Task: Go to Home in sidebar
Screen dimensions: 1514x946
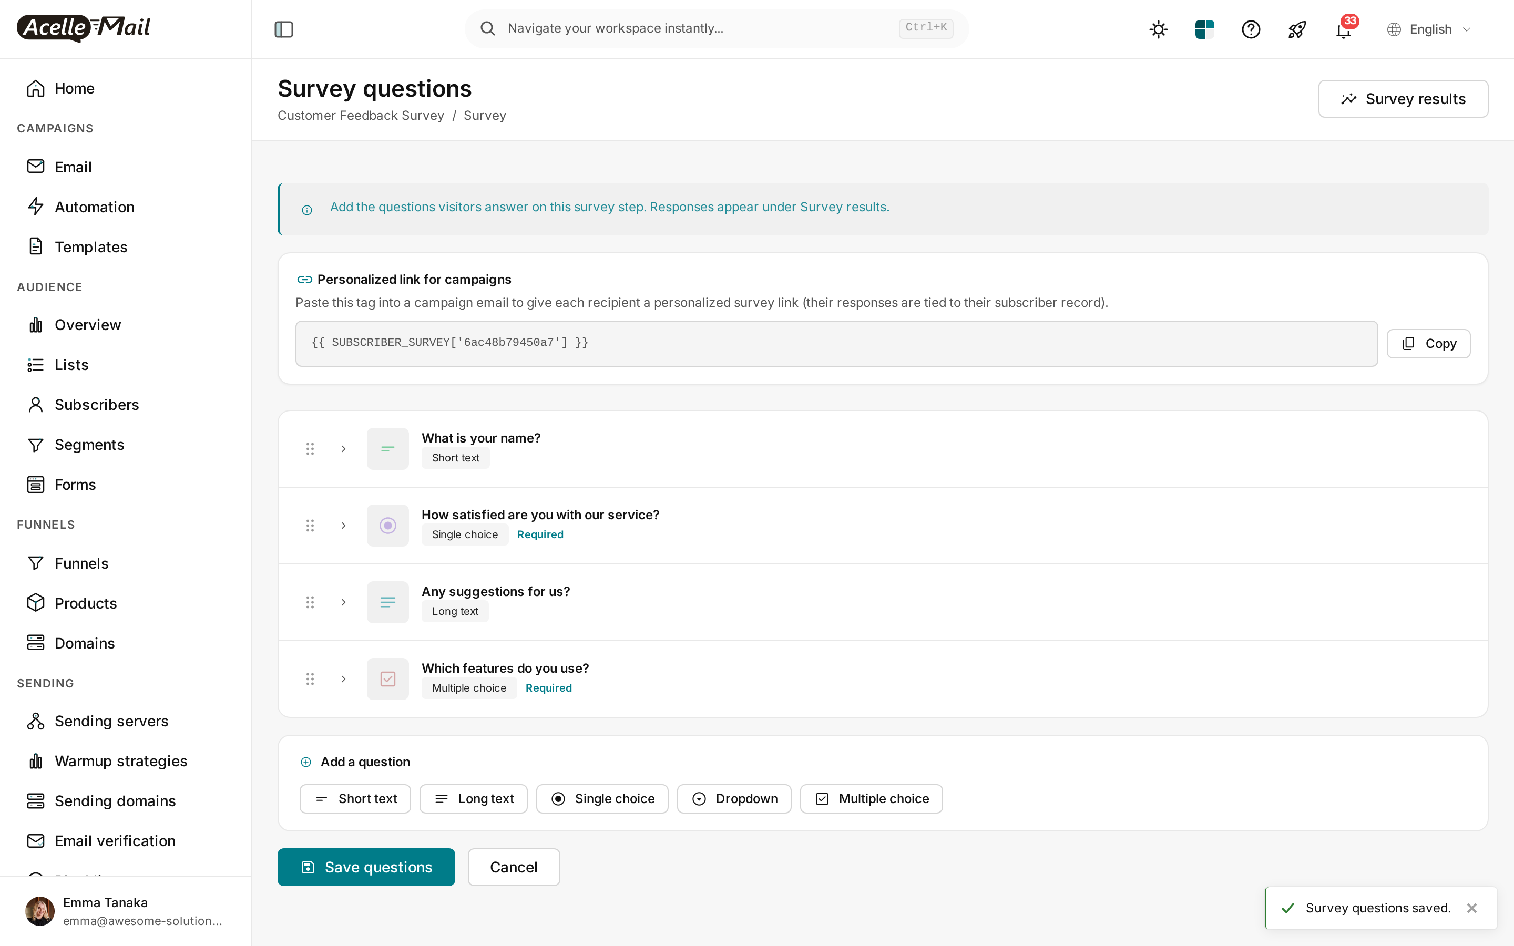Action: (x=74, y=88)
